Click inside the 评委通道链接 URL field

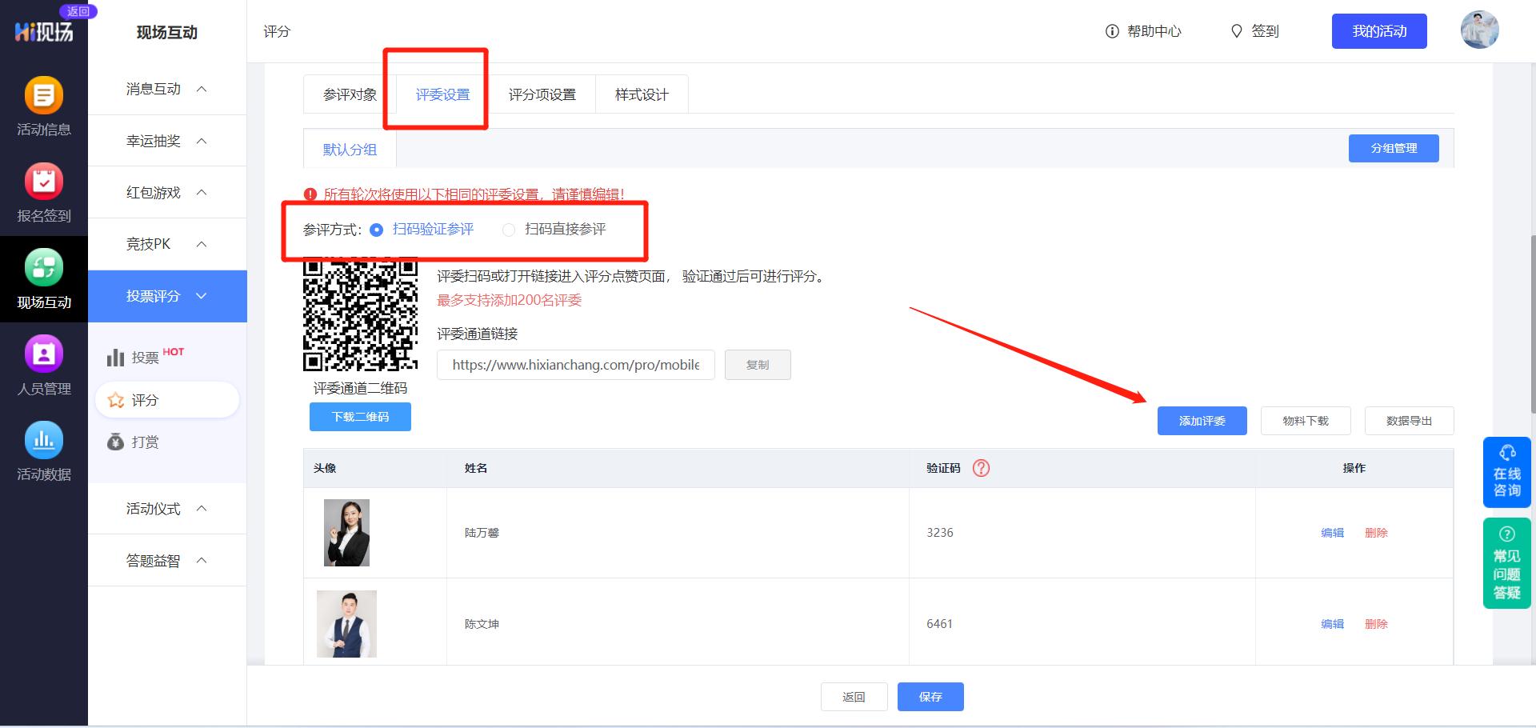(574, 365)
